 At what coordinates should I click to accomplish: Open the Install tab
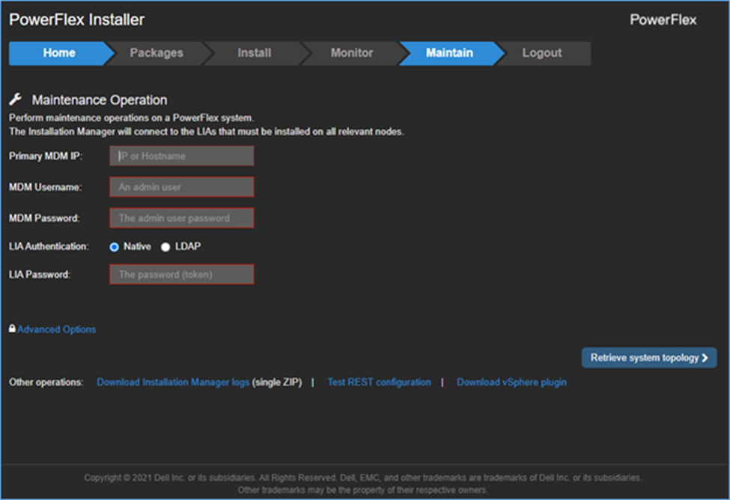click(254, 53)
